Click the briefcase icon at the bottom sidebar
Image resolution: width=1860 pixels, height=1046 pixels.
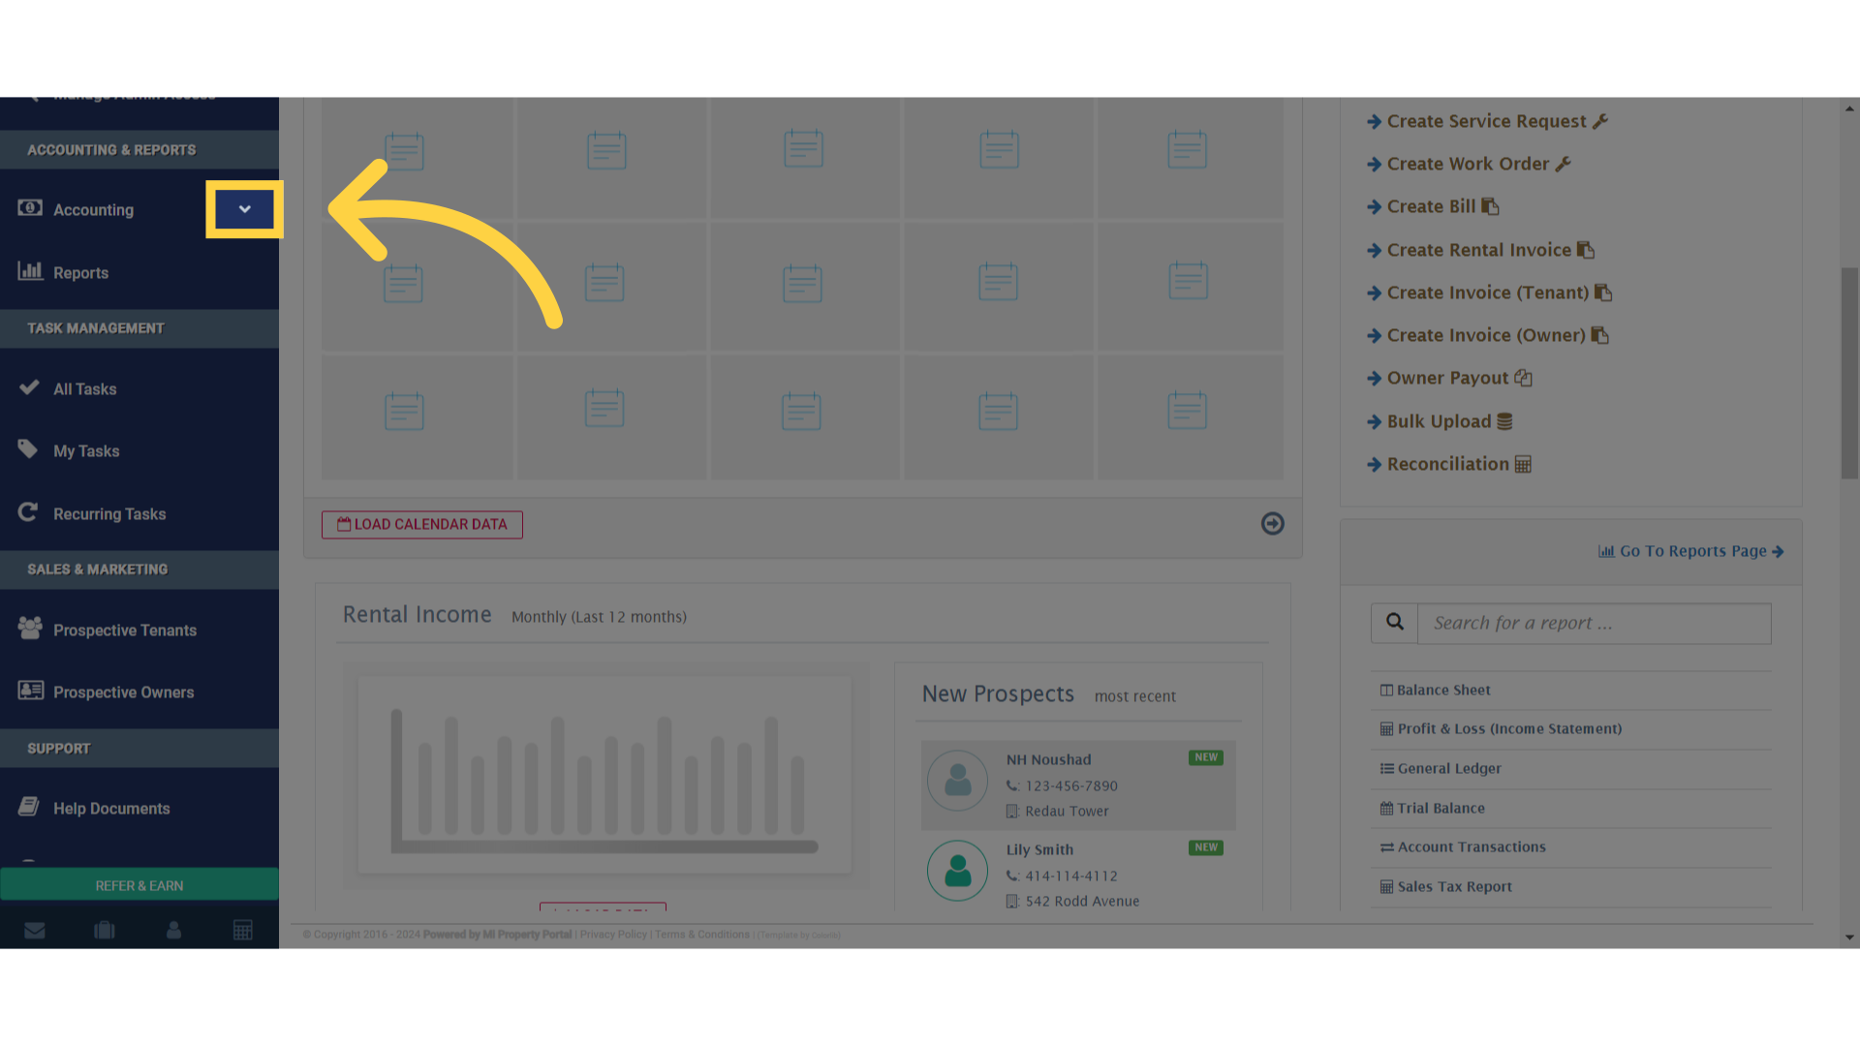click(104, 929)
